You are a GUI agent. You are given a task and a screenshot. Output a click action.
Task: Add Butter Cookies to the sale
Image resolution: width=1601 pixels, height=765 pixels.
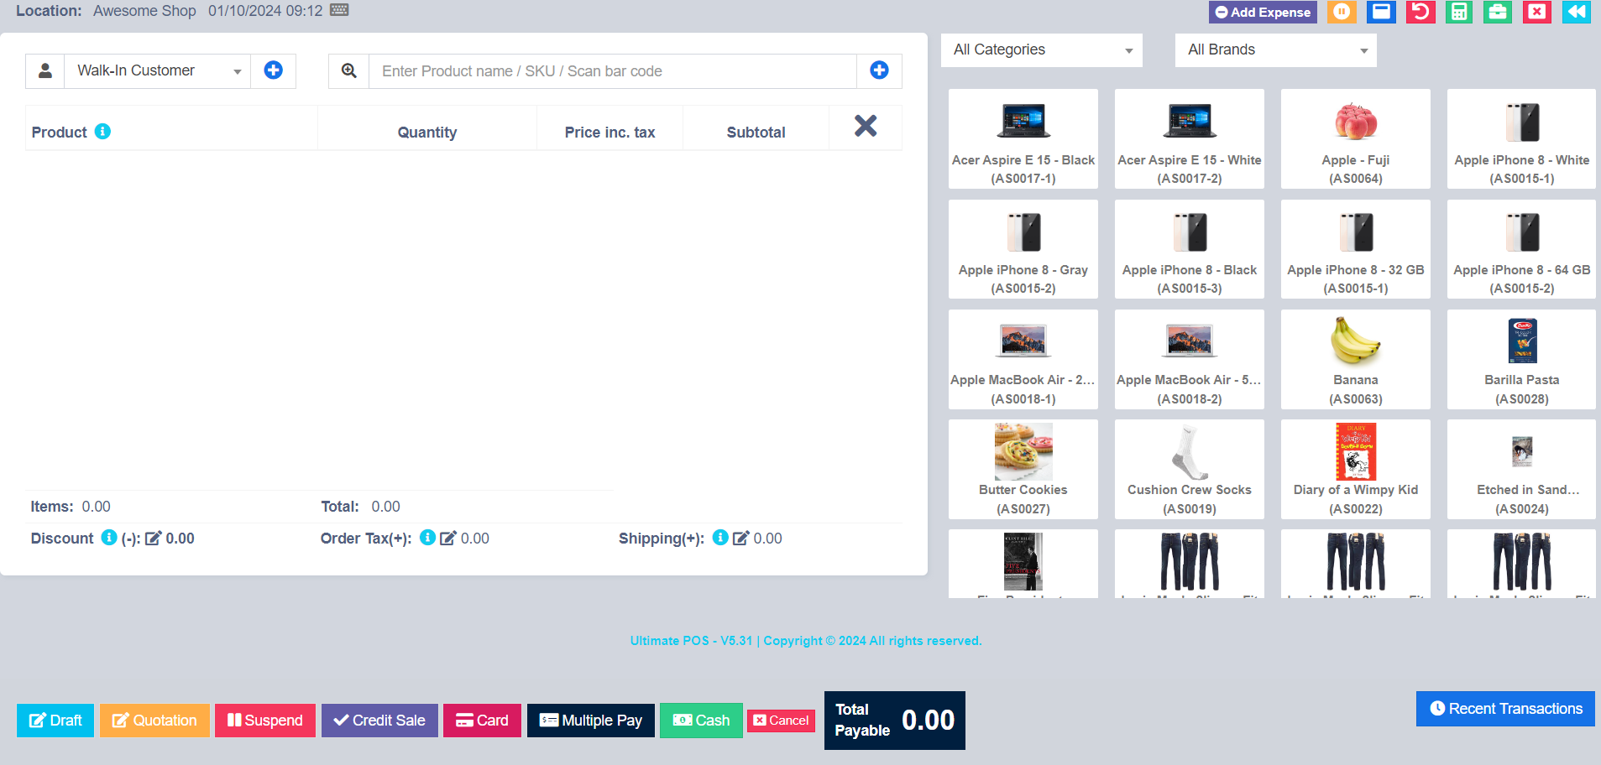pyautogui.click(x=1023, y=469)
